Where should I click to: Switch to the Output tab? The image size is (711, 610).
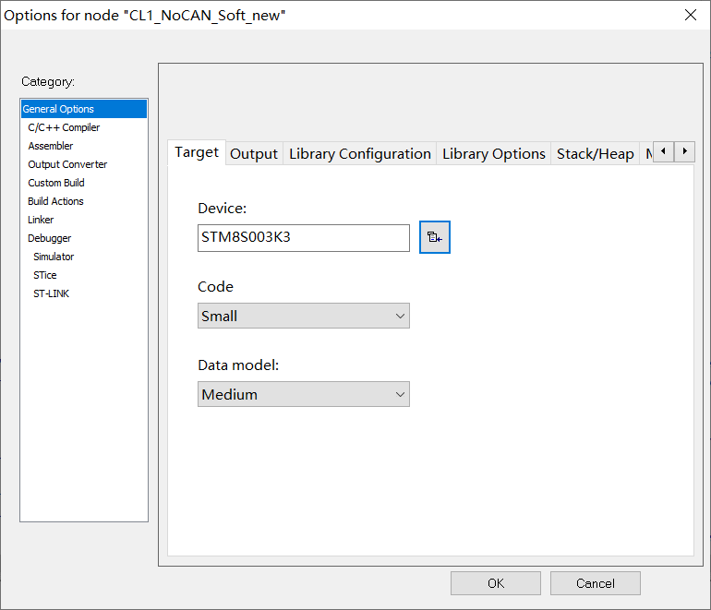[254, 154]
